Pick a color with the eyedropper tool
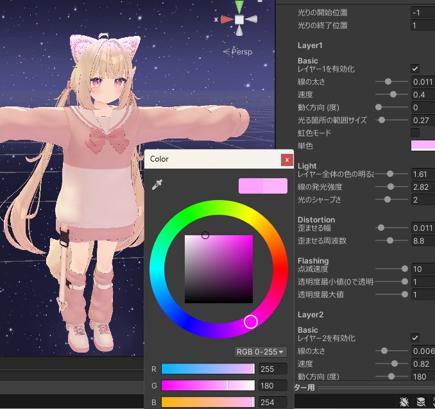 click(157, 185)
